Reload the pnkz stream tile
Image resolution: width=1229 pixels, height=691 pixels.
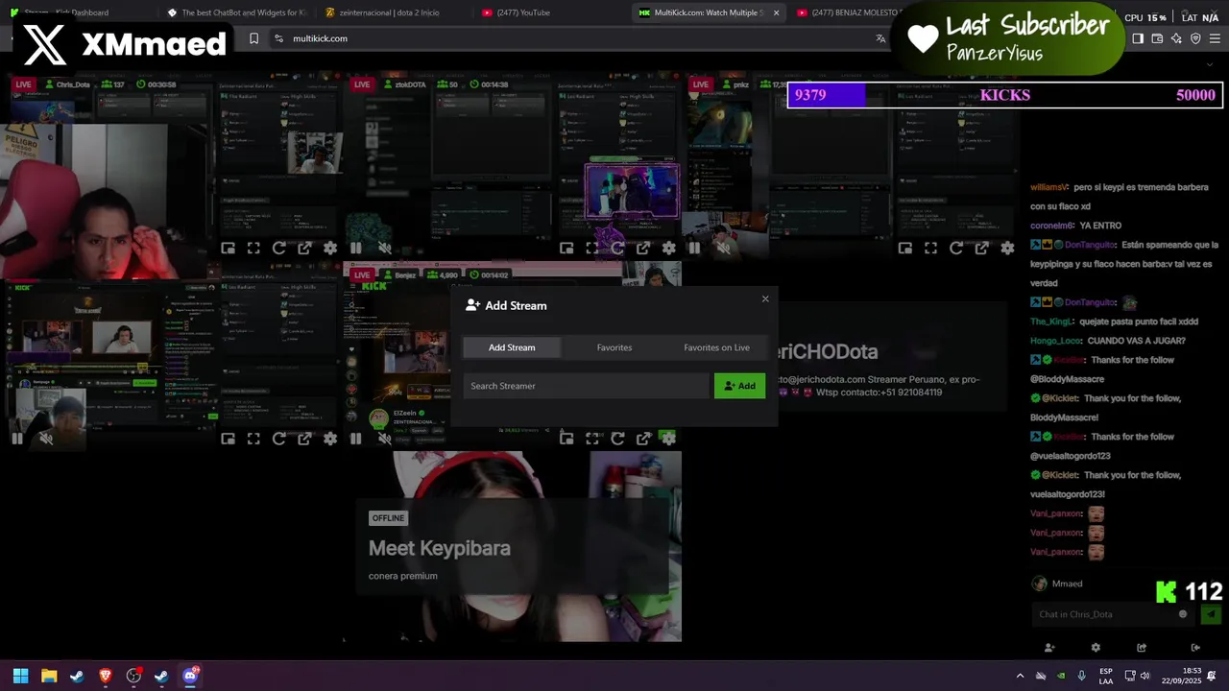[956, 248]
